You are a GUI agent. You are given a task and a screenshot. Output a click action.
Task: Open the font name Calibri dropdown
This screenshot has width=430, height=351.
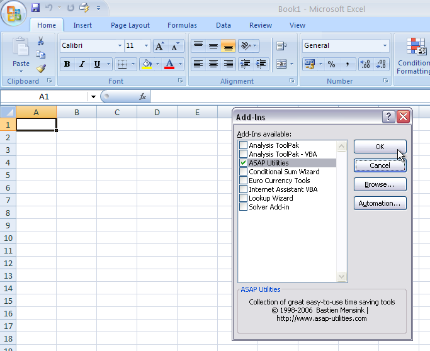click(x=120, y=45)
